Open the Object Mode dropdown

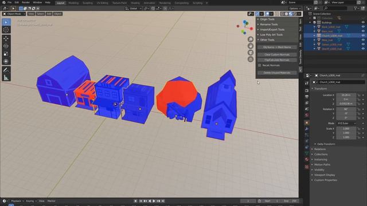[14, 14]
